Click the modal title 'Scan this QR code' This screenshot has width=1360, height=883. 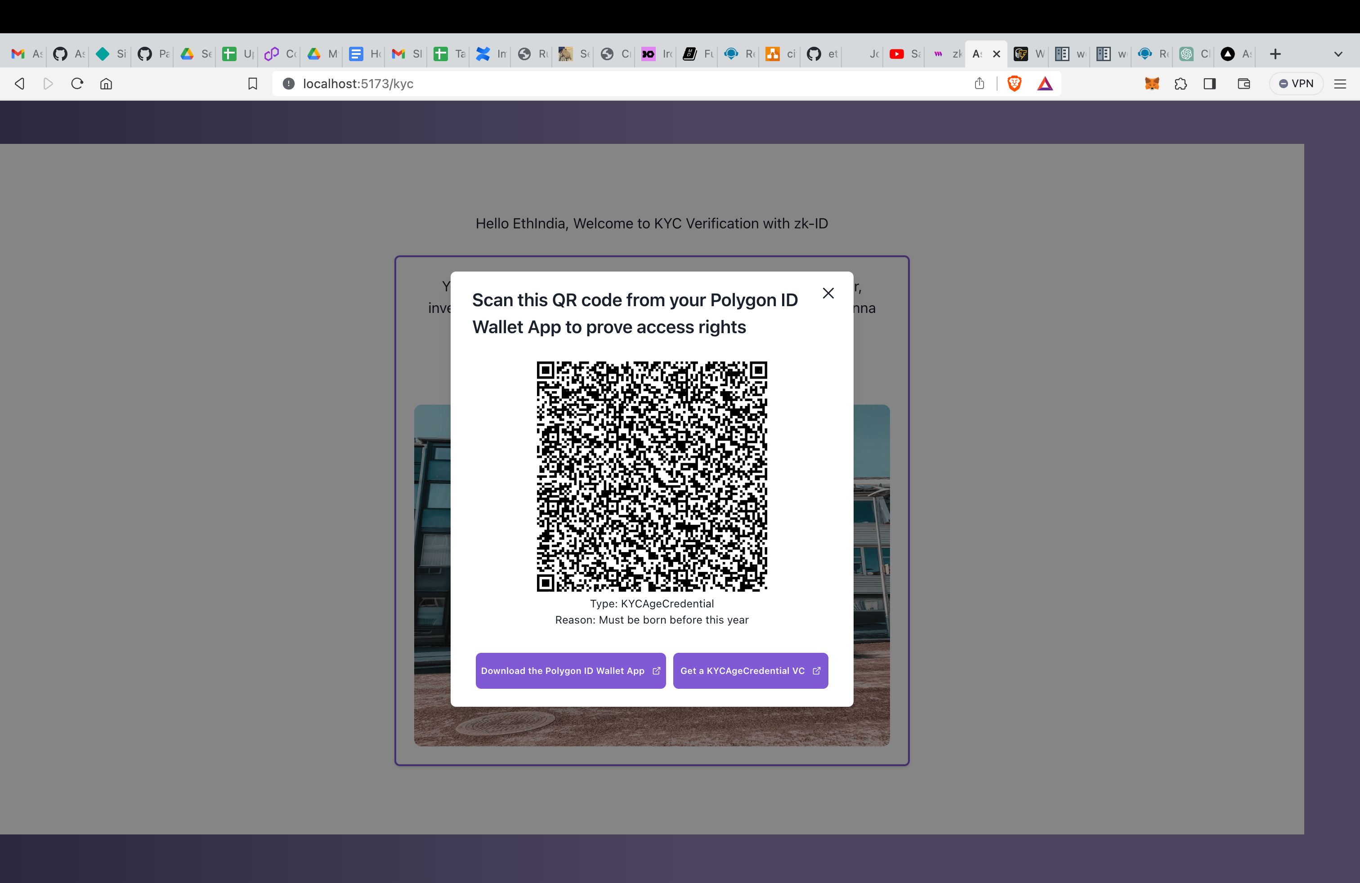635,313
